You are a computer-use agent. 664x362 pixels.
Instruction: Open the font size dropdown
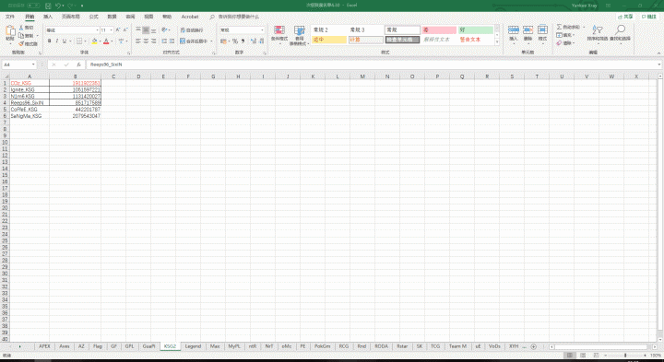pos(111,30)
